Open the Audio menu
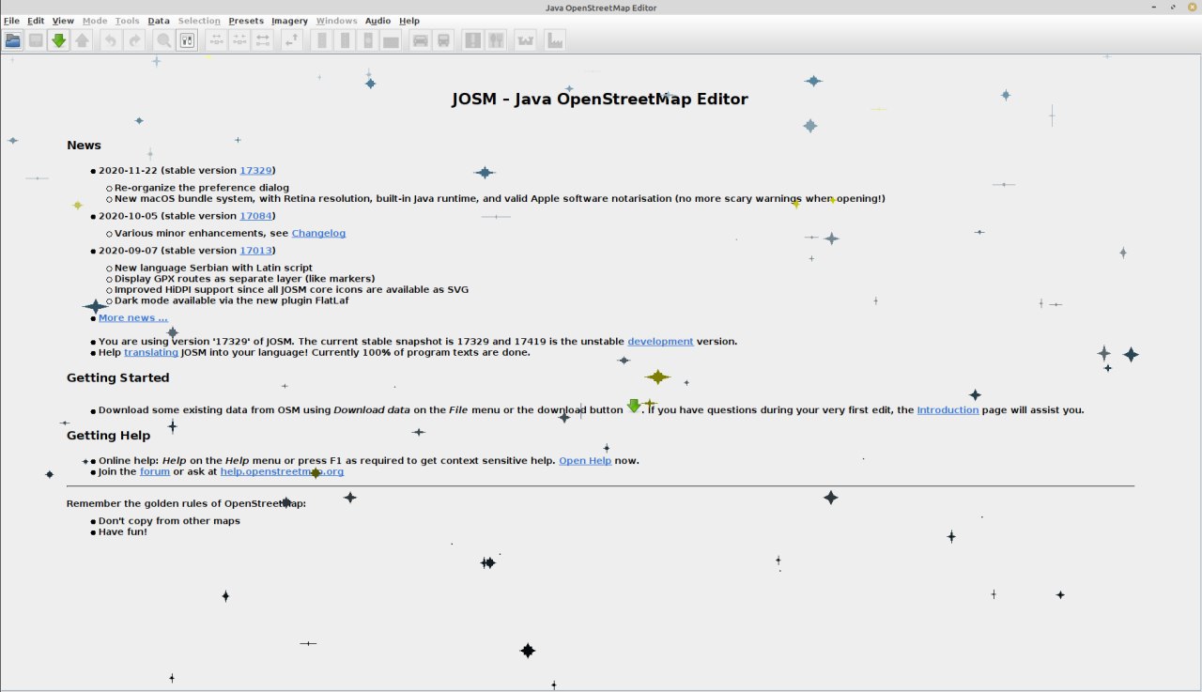The image size is (1202, 692). [378, 21]
